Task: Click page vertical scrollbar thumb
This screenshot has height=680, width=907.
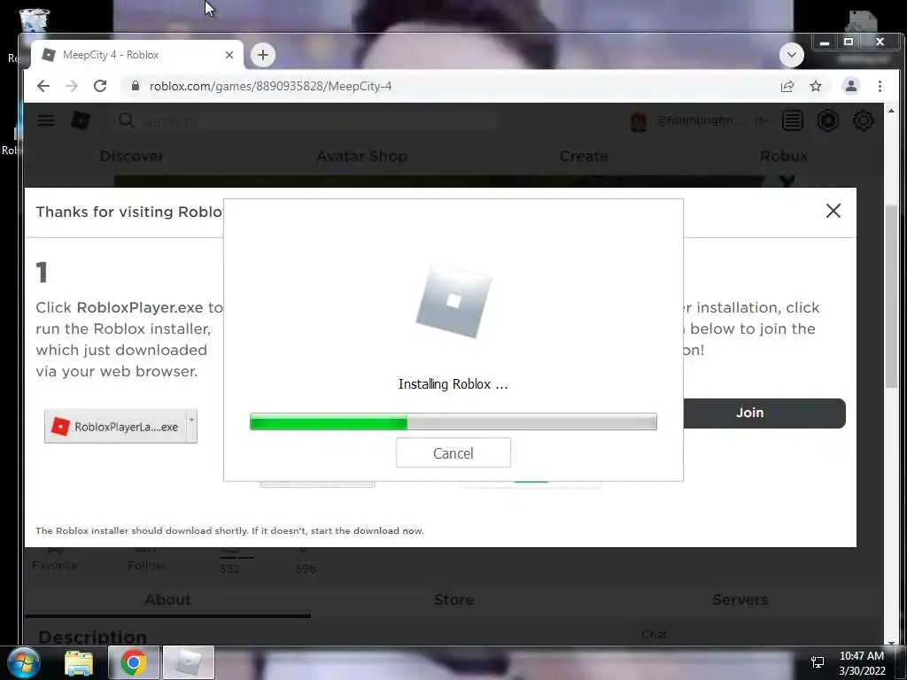Action: 891,297
